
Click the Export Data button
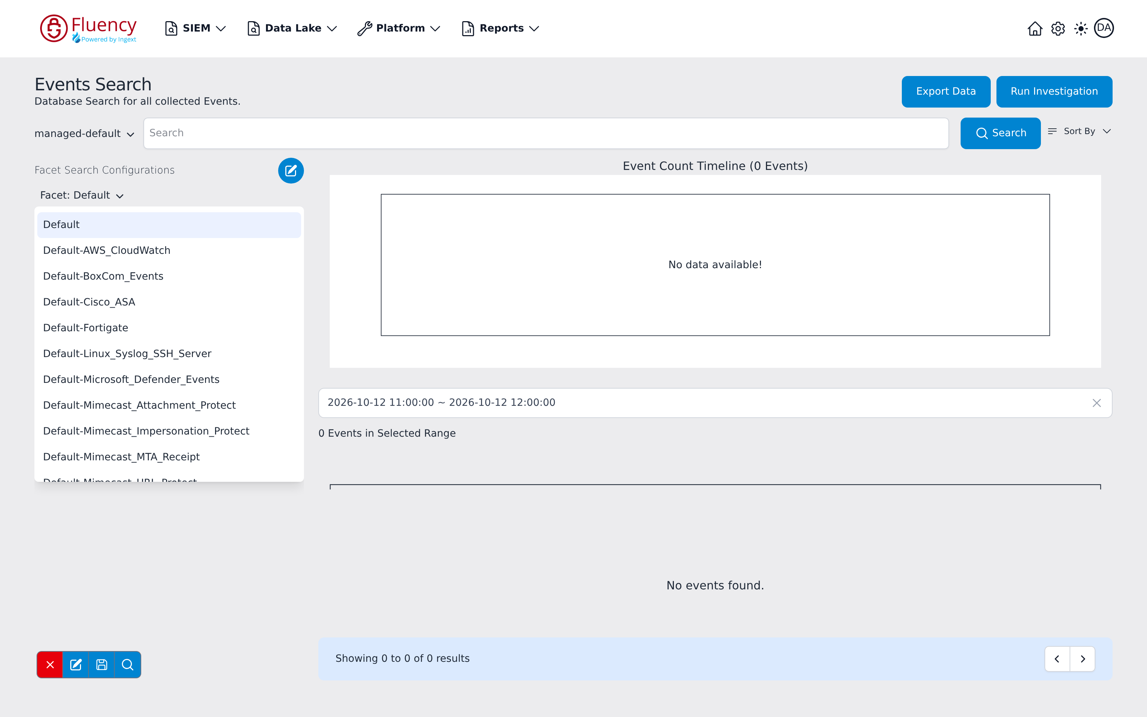(x=946, y=91)
